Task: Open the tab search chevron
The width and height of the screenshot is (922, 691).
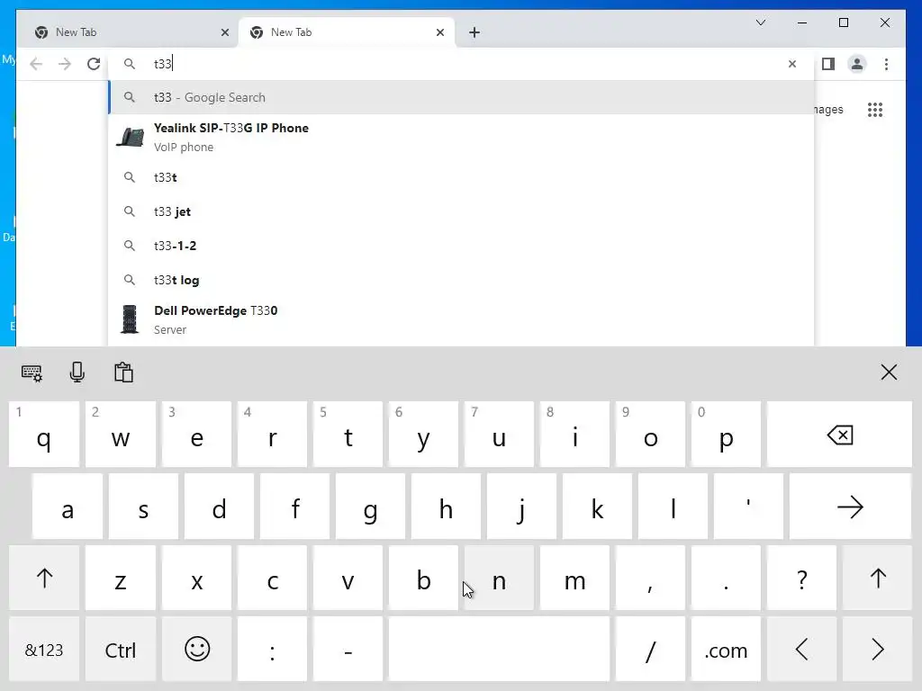Action: 760,22
